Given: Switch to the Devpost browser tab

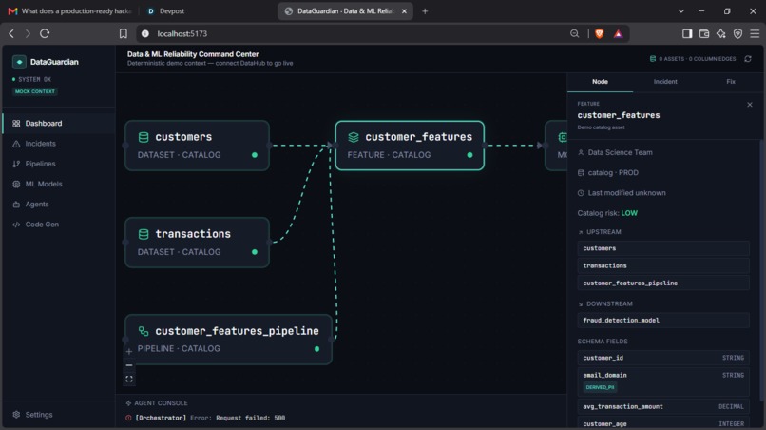Looking at the screenshot, I should (x=172, y=10).
